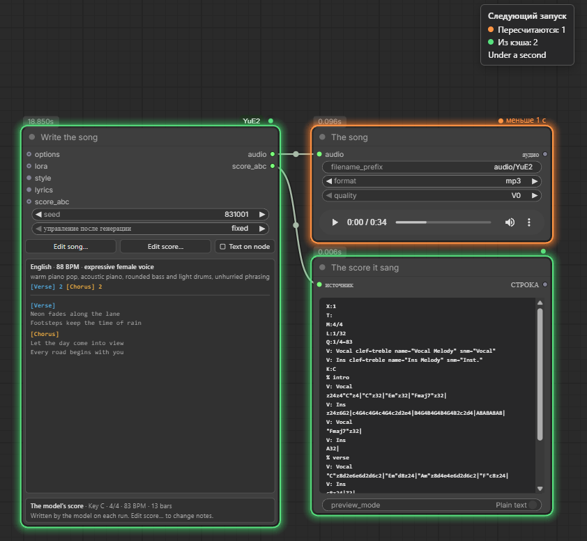Open Edit song... dialog
The image size is (587, 541).
point(70,247)
